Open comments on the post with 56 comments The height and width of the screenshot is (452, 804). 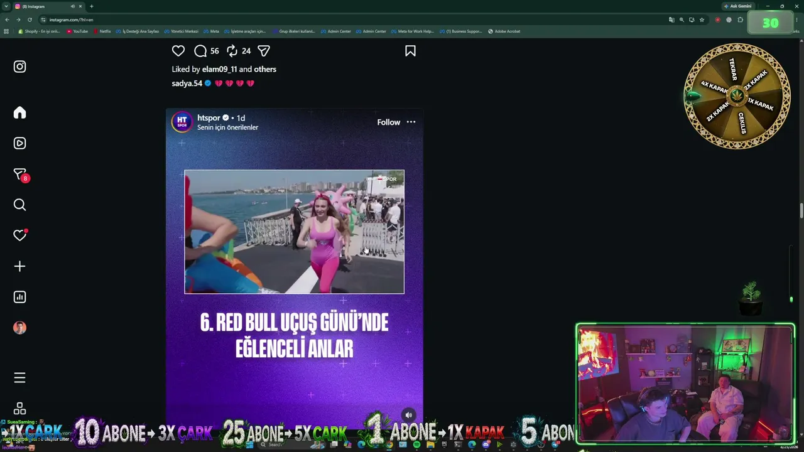click(200, 51)
